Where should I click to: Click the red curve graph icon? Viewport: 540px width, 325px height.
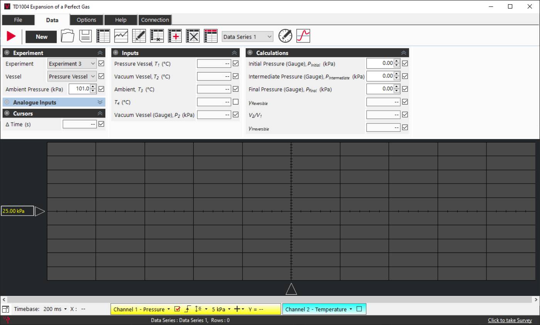(303, 36)
